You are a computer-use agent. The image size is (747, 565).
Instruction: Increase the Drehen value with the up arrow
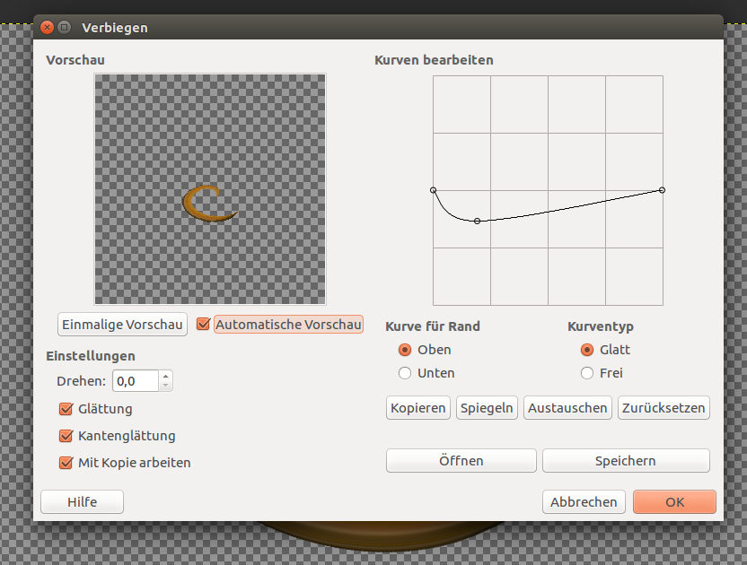[x=165, y=376]
